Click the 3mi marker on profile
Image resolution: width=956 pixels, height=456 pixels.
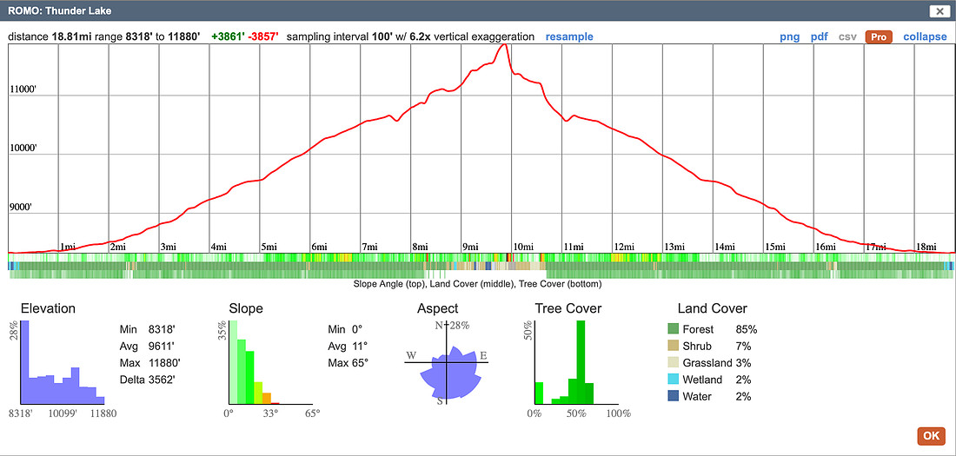(x=169, y=247)
